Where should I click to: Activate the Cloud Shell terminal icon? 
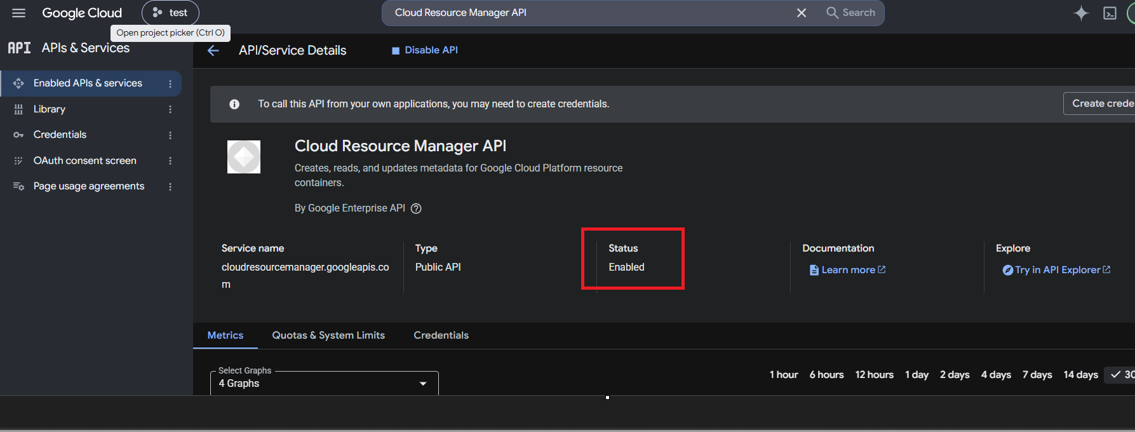pyautogui.click(x=1110, y=13)
